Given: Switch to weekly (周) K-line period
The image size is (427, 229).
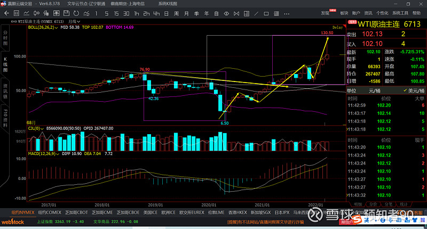Looking at the screenshot, I should 176,13.
